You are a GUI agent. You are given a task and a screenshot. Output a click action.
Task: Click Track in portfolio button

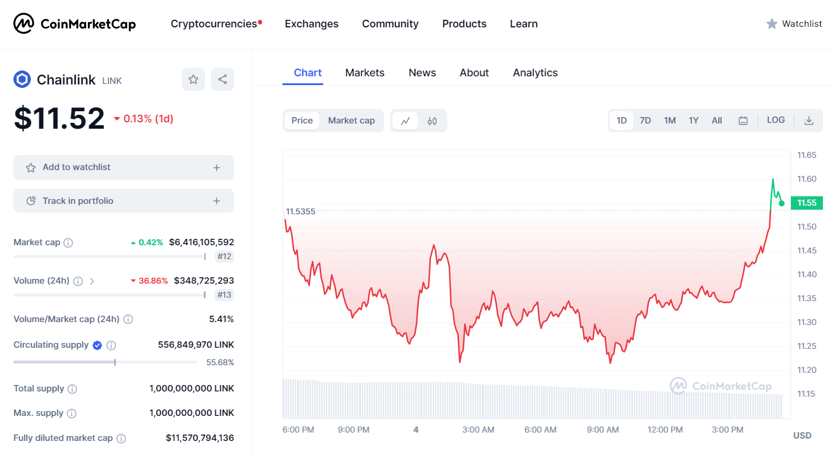(x=123, y=201)
